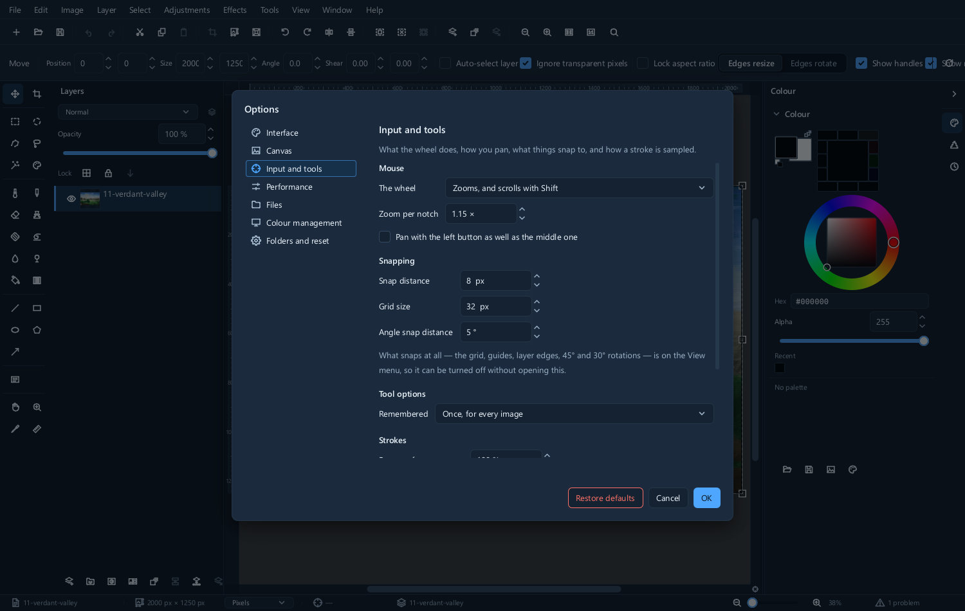The height and width of the screenshot is (611, 965).
Task: Click Edges resize button
Action: tap(751, 63)
